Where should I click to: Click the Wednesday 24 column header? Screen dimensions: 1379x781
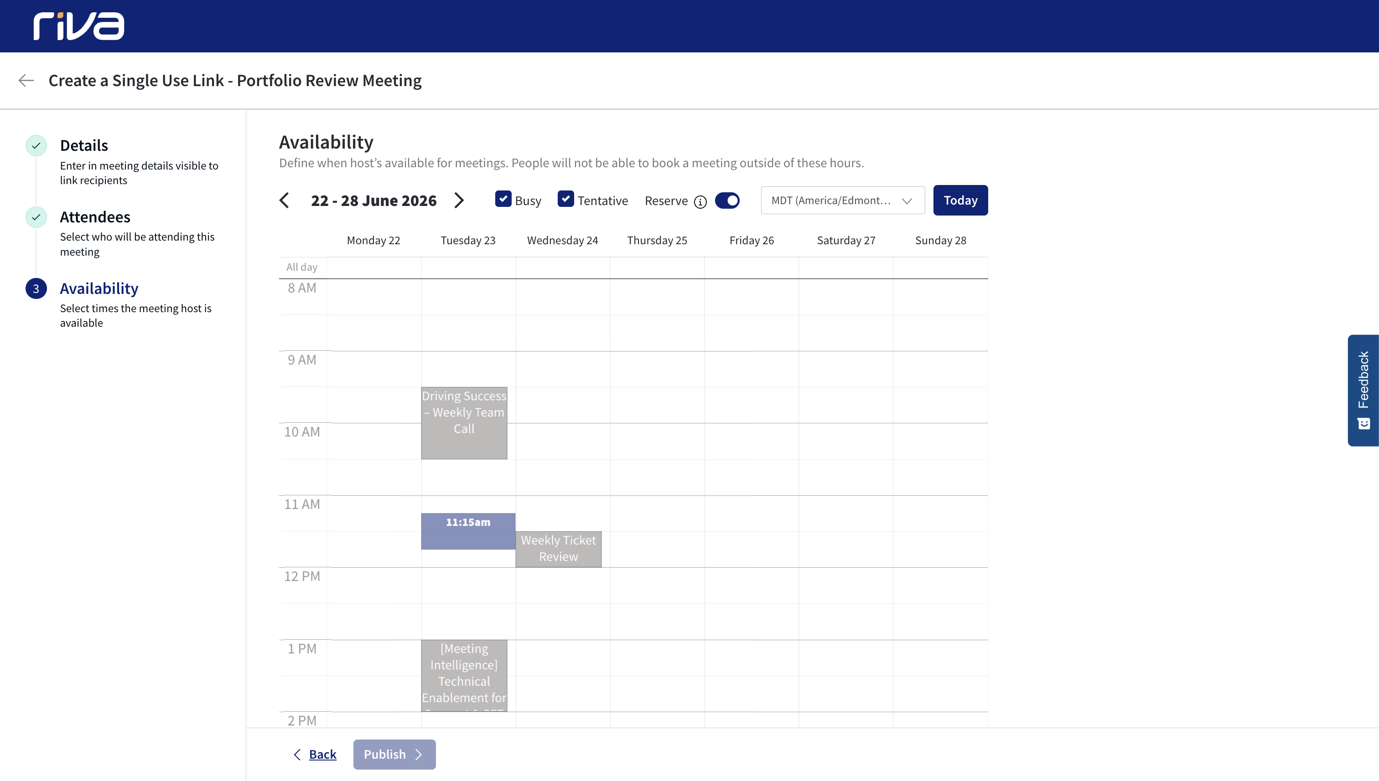pos(563,240)
